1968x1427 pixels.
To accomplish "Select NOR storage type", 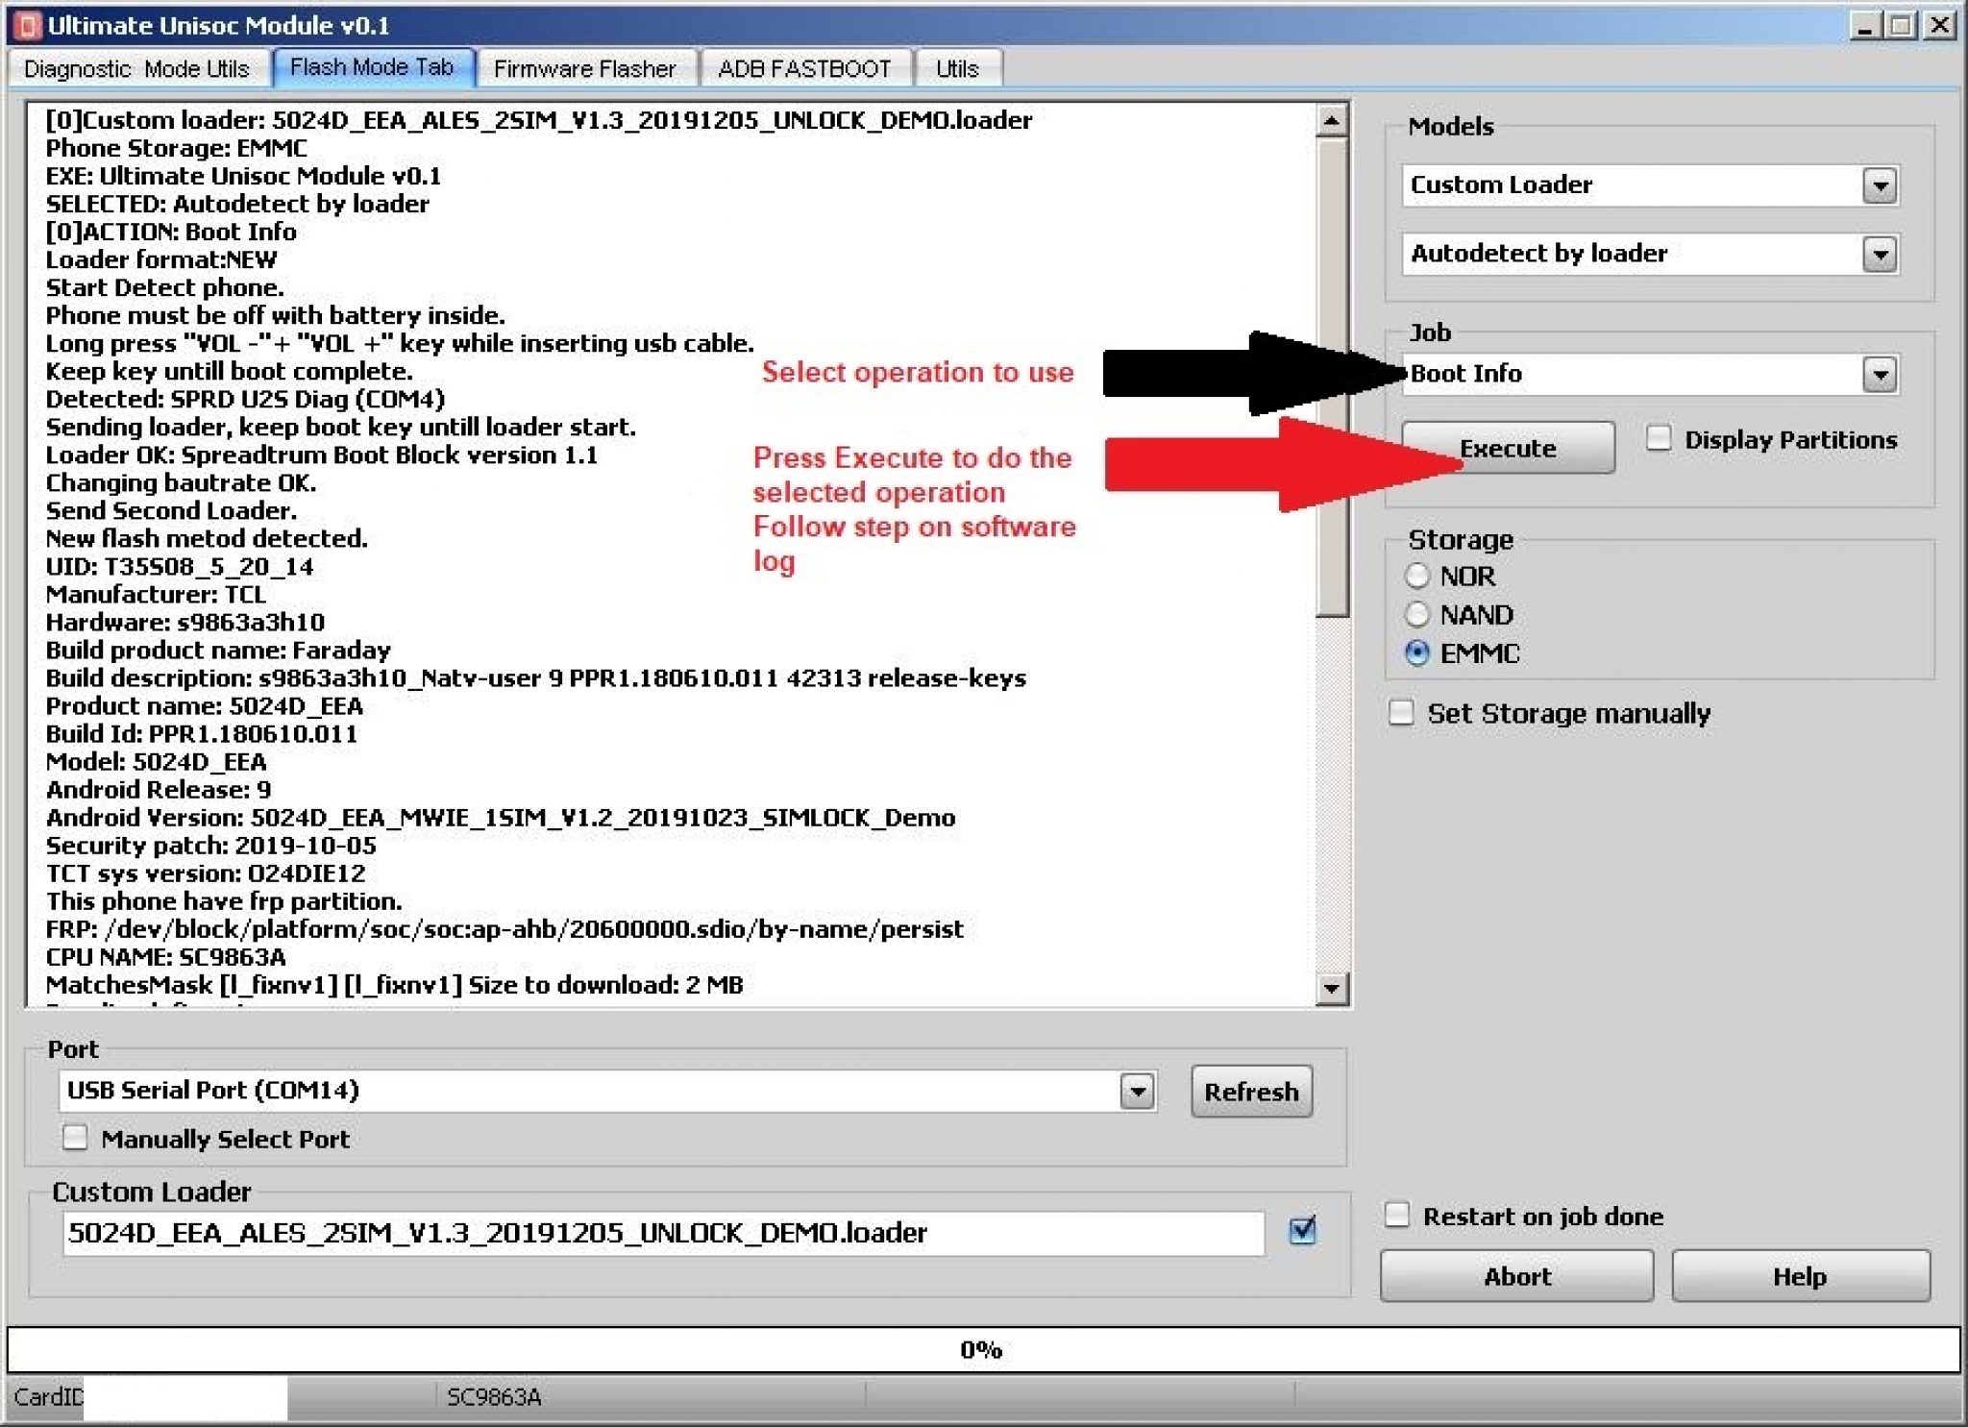I will (1416, 577).
